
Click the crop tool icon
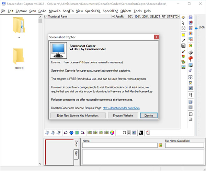click(x=191, y=95)
